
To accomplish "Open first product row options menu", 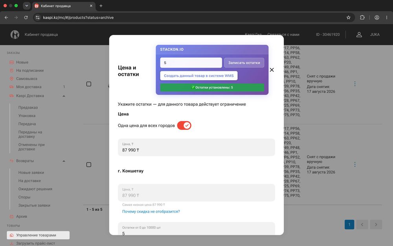I will click(354, 84).
